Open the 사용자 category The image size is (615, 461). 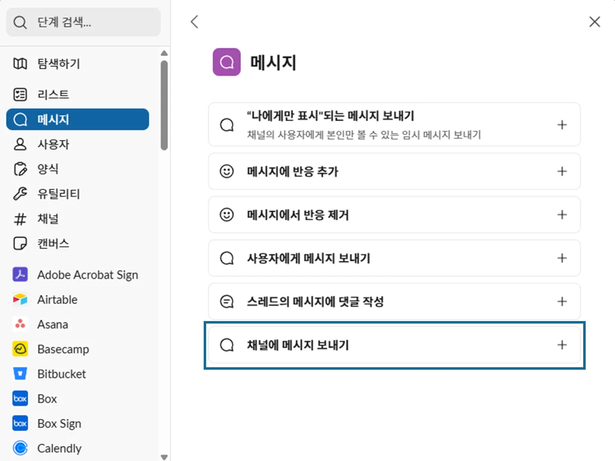(53, 144)
